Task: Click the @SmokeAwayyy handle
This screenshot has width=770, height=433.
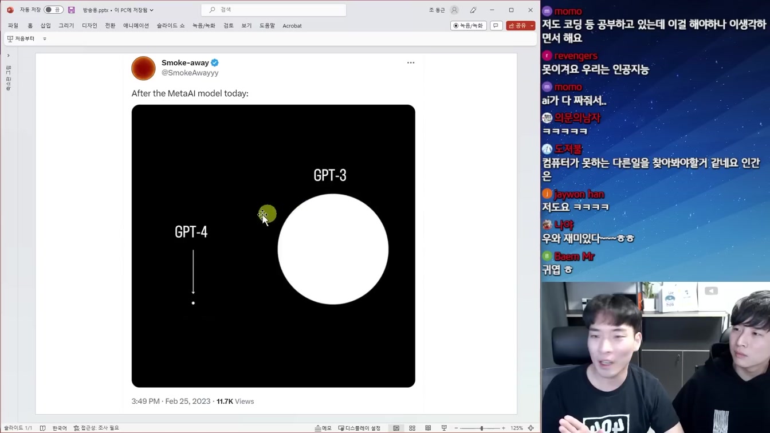Action: (190, 73)
